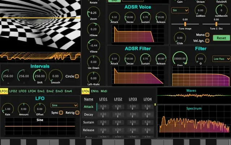231x145 pixels.
Task: Open the Env2 tab
Action: point(50,91)
